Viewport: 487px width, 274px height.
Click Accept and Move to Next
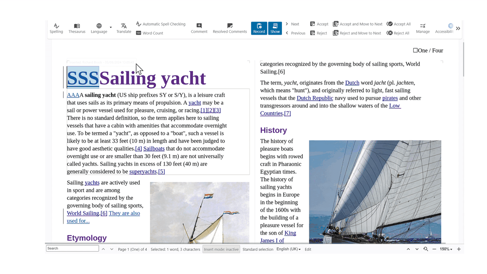point(358,24)
